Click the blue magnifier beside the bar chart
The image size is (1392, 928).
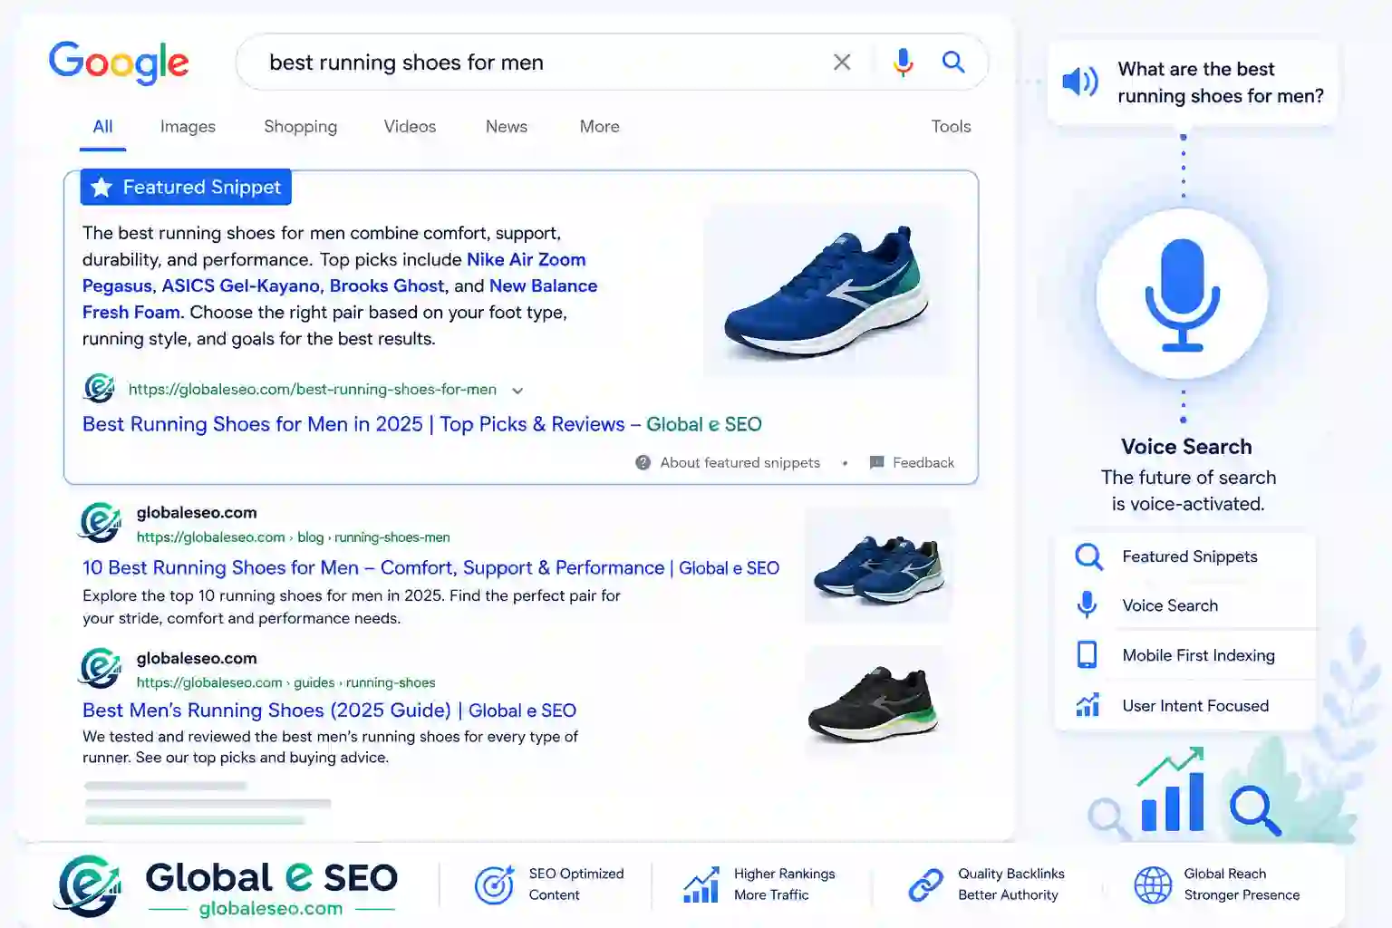[1255, 809]
